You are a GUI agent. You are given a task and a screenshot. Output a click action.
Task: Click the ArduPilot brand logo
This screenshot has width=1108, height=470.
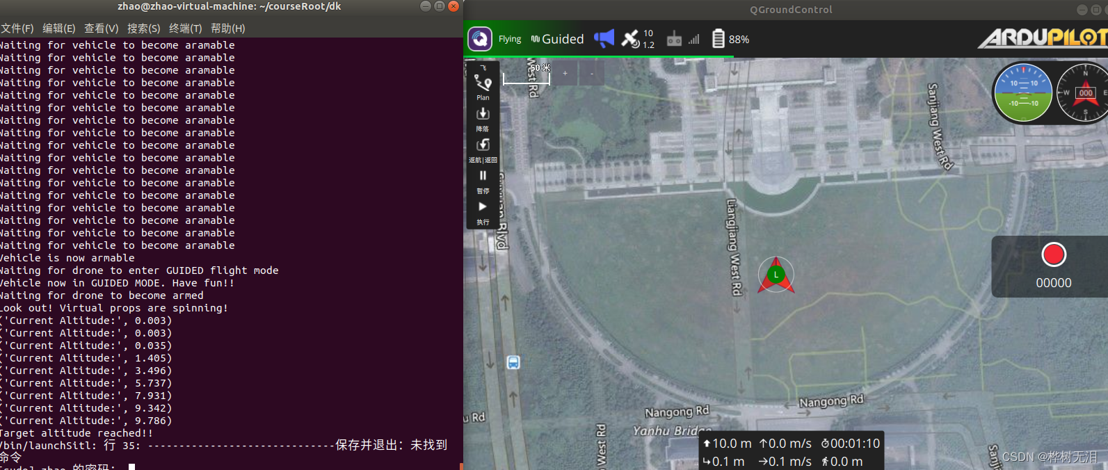(1043, 38)
